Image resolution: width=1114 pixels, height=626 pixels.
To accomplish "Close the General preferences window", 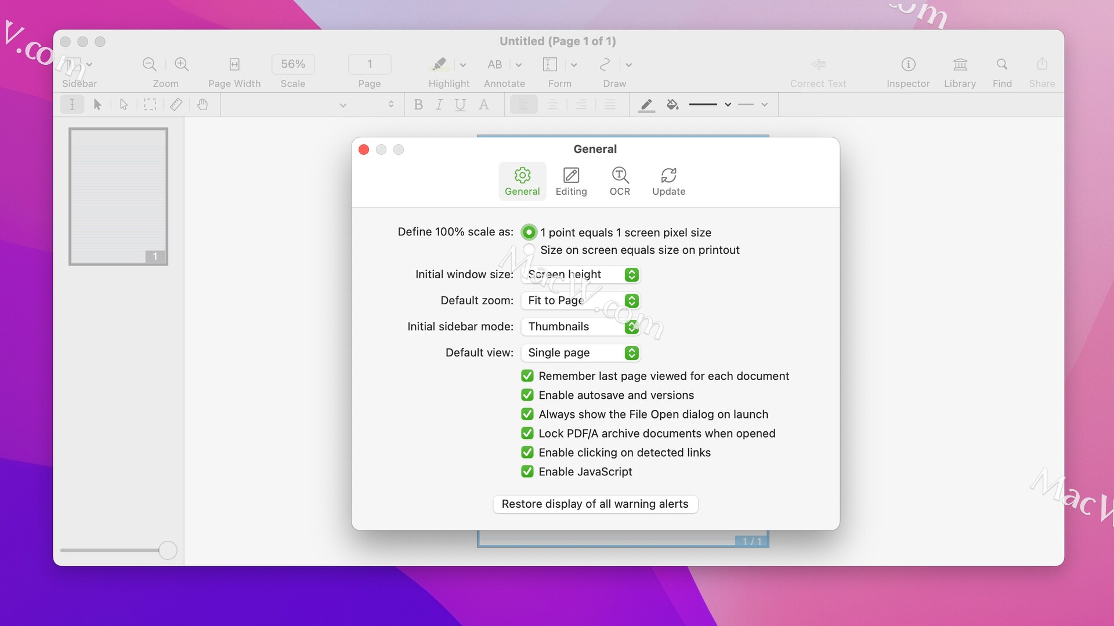I will coord(364,150).
